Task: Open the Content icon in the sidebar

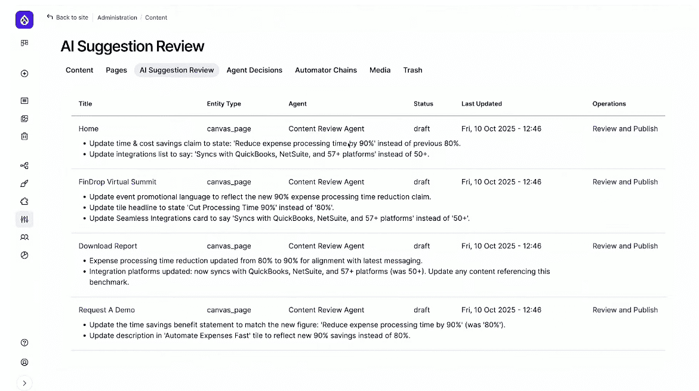Action: (24, 100)
